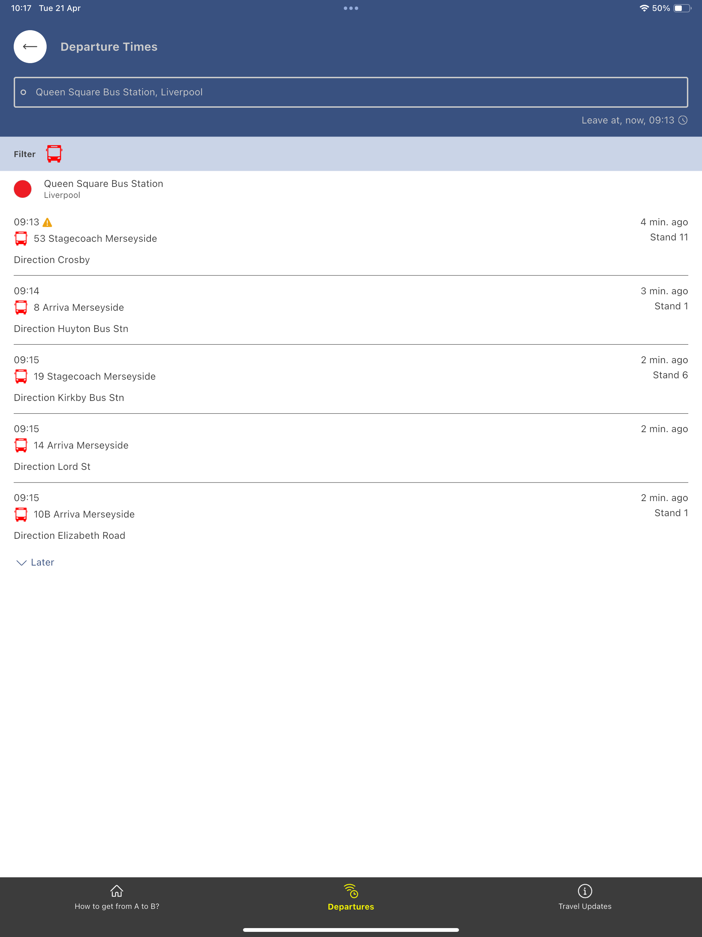Select the '14 Arriva Merseyside' departure

coord(351,448)
